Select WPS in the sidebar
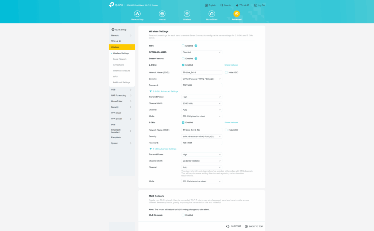 click(115, 76)
